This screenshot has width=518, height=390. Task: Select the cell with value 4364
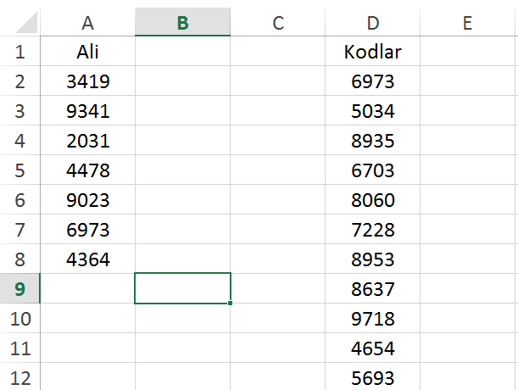point(87,259)
